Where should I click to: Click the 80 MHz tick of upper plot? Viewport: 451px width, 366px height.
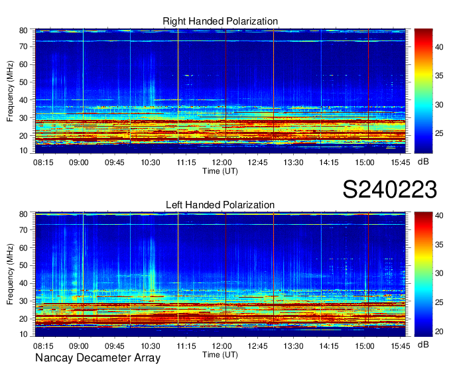point(23,30)
